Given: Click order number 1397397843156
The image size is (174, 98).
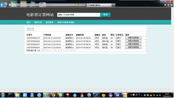Looking at the screenshot, I should point(33,41).
